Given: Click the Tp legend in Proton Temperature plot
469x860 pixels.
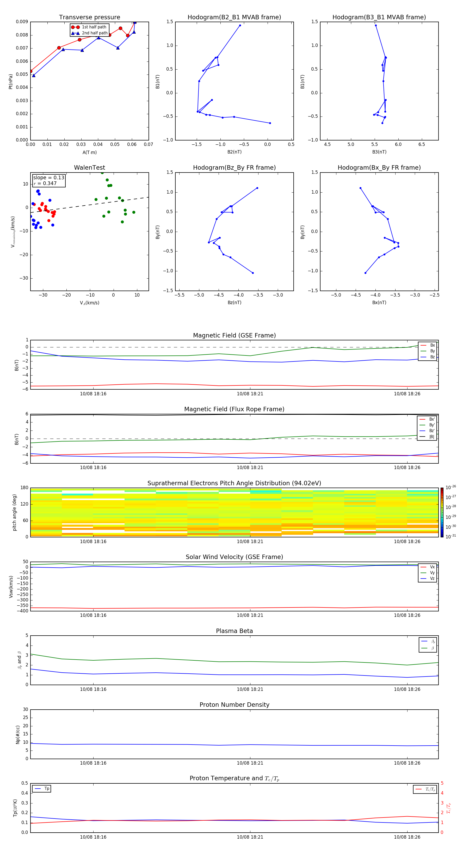Looking at the screenshot, I should pyautogui.click(x=42, y=789).
